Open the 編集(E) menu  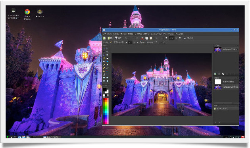116,34
